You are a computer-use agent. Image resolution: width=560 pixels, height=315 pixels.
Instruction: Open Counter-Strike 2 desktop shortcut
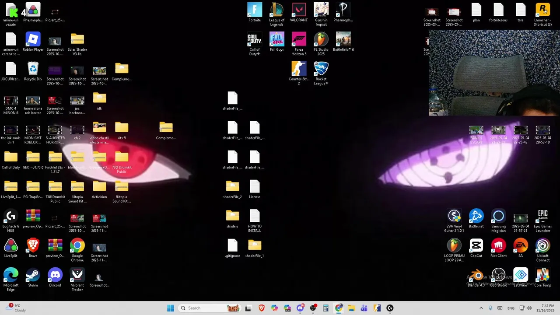click(x=299, y=73)
